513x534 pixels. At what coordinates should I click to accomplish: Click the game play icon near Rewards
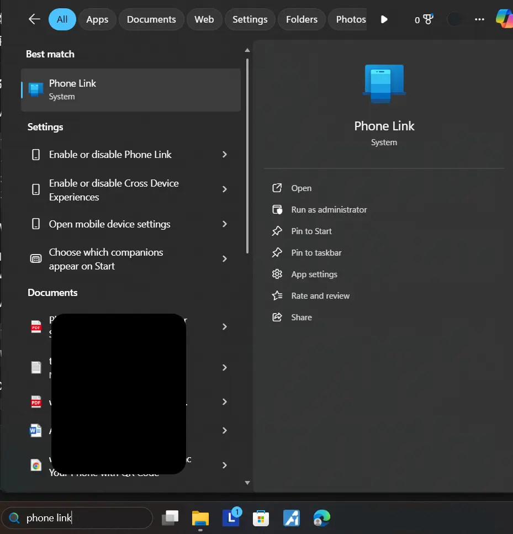pos(384,19)
